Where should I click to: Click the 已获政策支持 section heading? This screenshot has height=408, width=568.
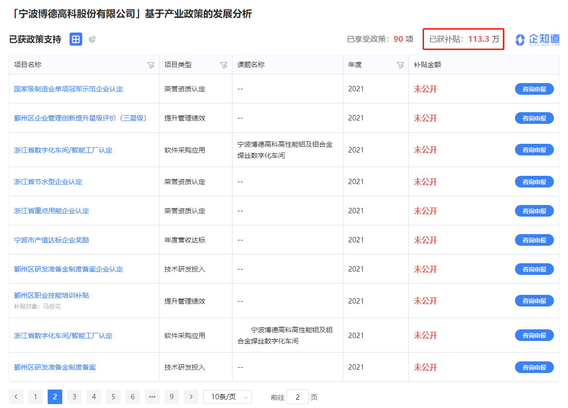(35, 39)
